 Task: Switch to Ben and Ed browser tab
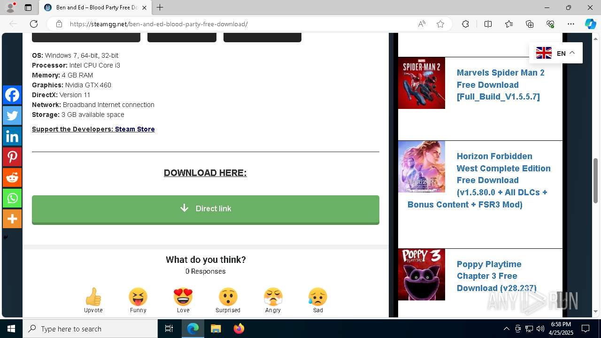coord(95,8)
